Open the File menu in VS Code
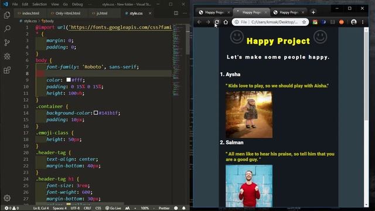The height and width of the screenshot is (211, 375). pyautogui.click(x=15, y=4)
